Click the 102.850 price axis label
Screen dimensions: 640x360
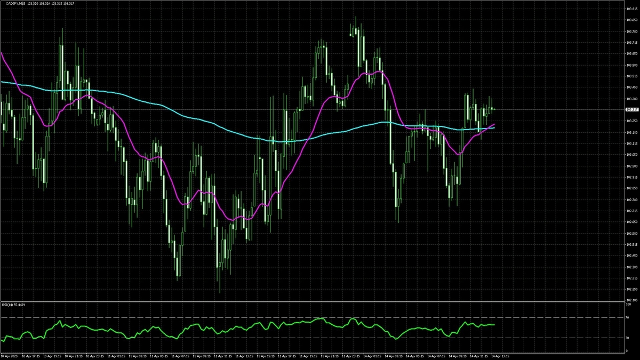coord(631,188)
